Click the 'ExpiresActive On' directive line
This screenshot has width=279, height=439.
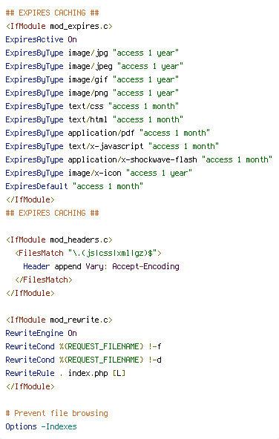click(x=41, y=39)
